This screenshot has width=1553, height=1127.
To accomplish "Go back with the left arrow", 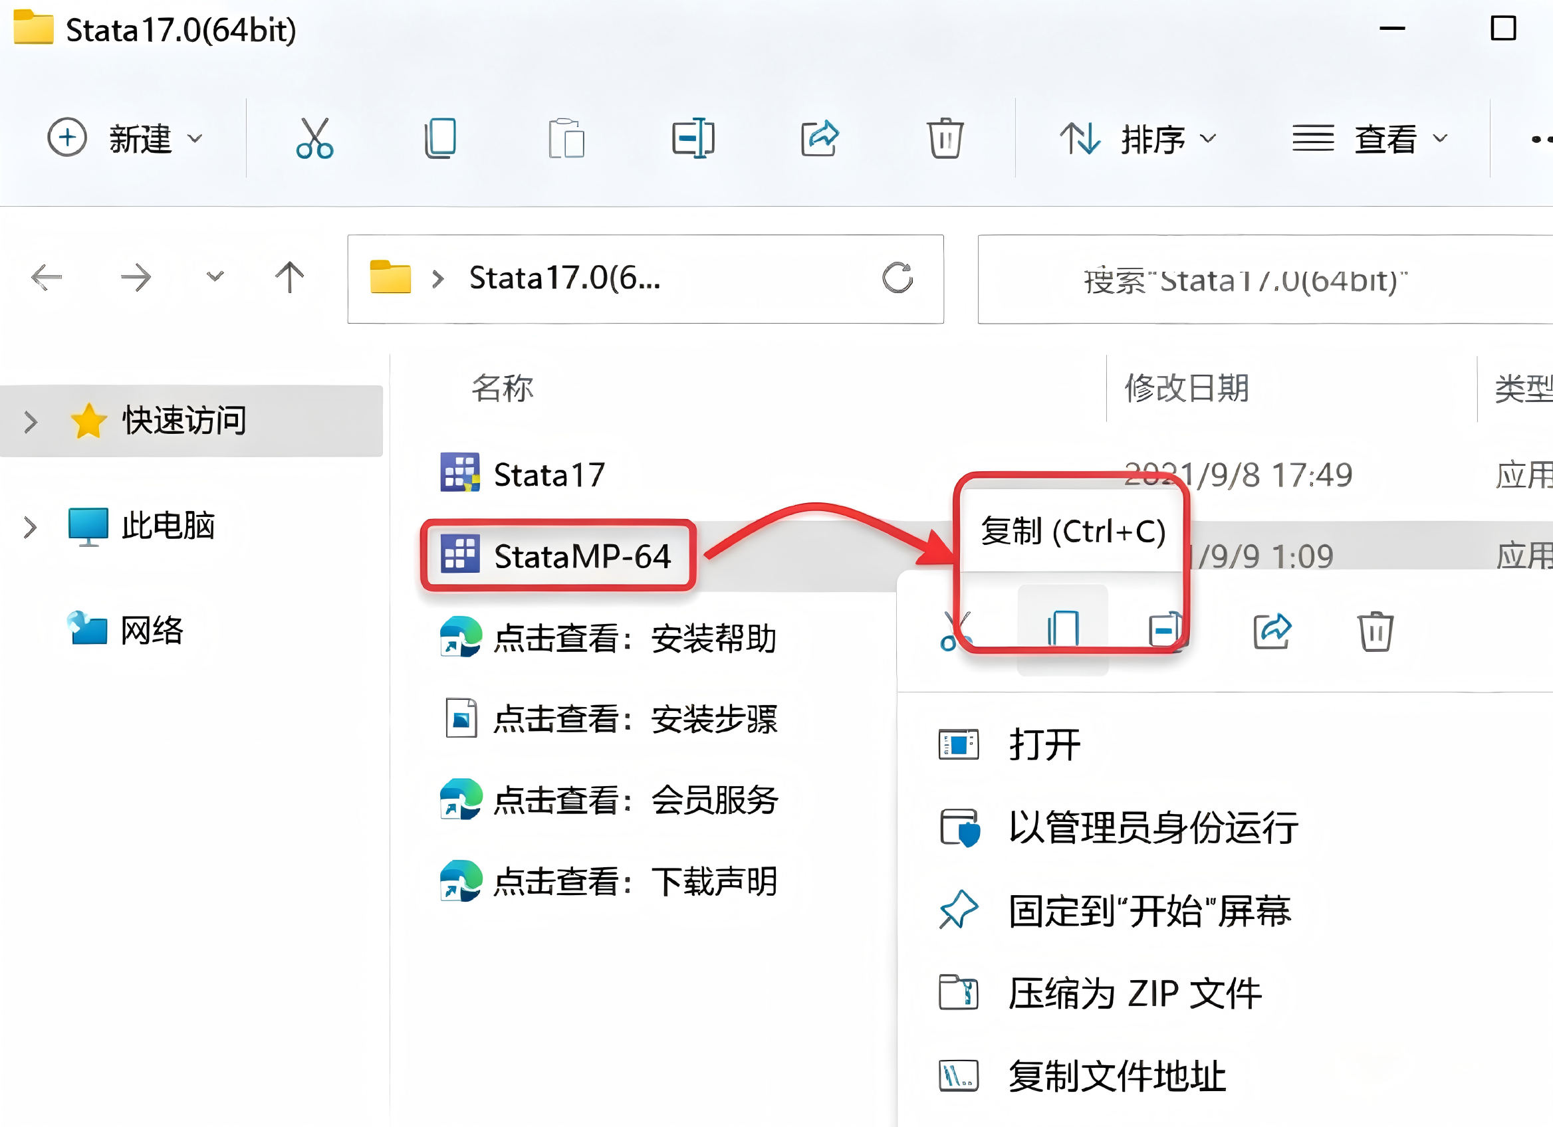I will click(47, 277).
